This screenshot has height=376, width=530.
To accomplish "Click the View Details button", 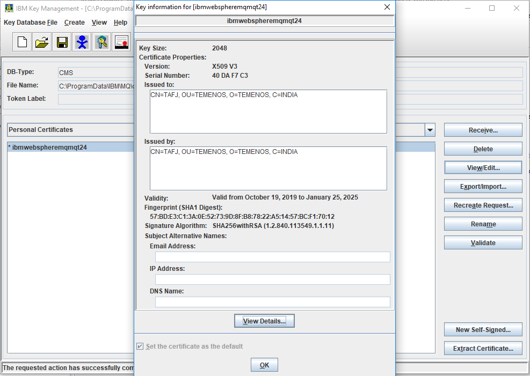I will click(x=264, y=321).
